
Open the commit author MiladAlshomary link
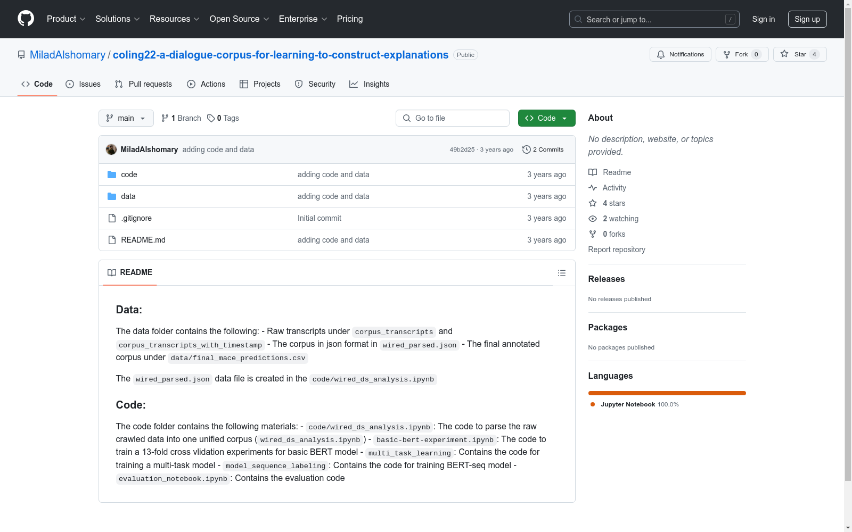(x=149, y=149)
